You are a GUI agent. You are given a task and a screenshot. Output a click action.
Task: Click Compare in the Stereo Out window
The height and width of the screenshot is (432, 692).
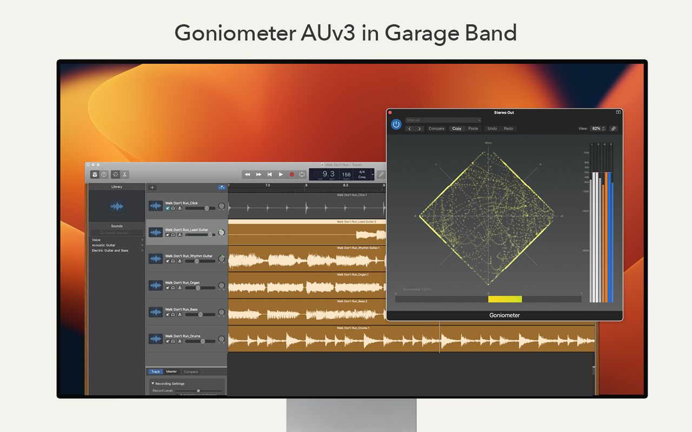436,129
